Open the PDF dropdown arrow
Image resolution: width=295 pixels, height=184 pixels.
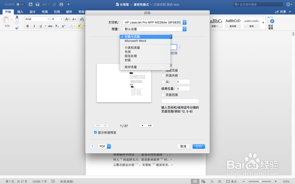pos(109,146)
